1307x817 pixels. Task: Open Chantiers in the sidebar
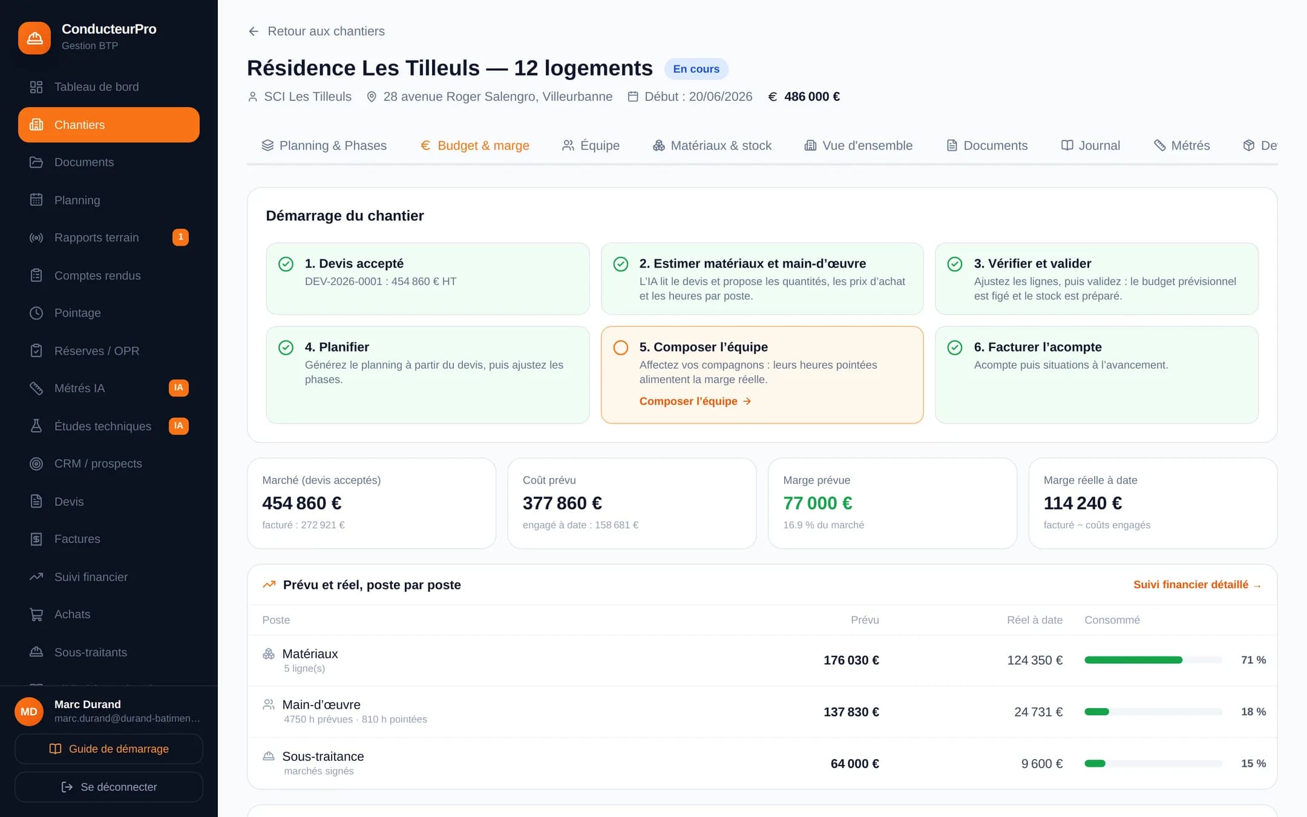[x=109, y=125]
